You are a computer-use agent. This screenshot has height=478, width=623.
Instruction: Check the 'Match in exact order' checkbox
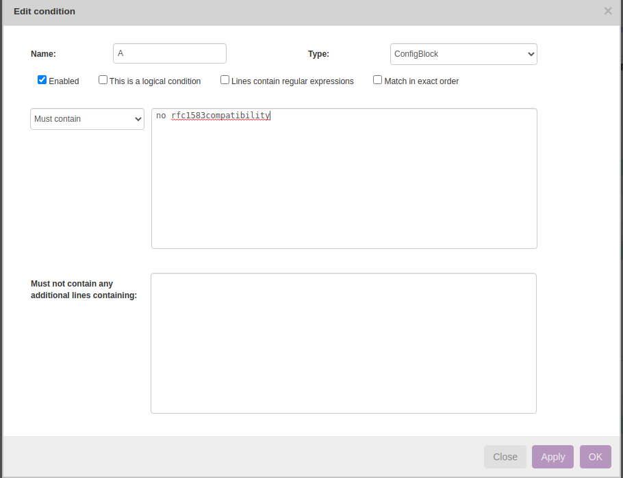pyautogui.click(x=377, y=80)
